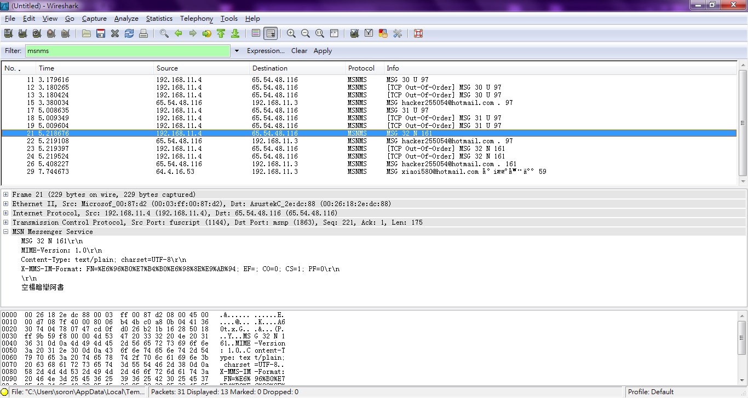This screenshot has height=398, width=748.
Task: Select packet 11 in the list
Action: click(x=369, y=80)
